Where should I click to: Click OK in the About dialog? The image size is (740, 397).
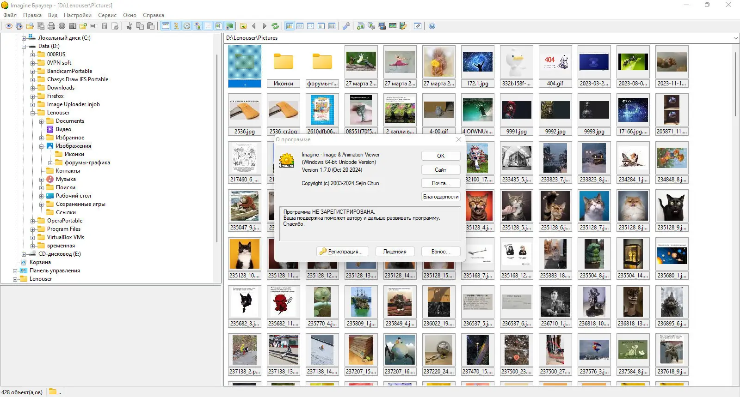coord(441,156)
